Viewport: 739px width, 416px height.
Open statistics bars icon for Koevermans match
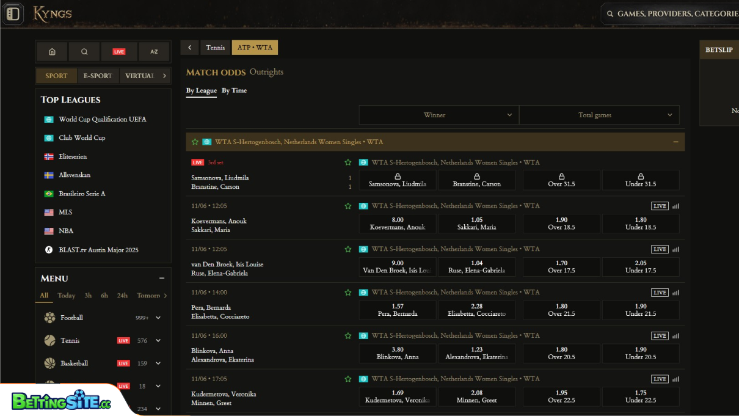click(675, 206)
